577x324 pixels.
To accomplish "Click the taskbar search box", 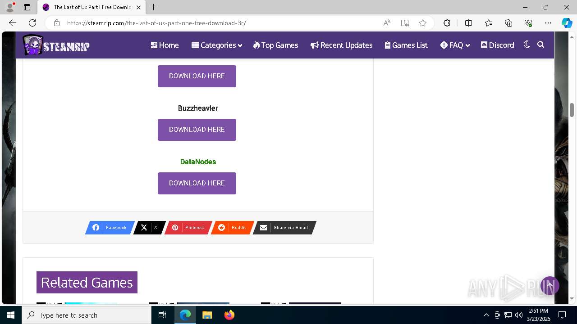I will (x=87, y=315).
